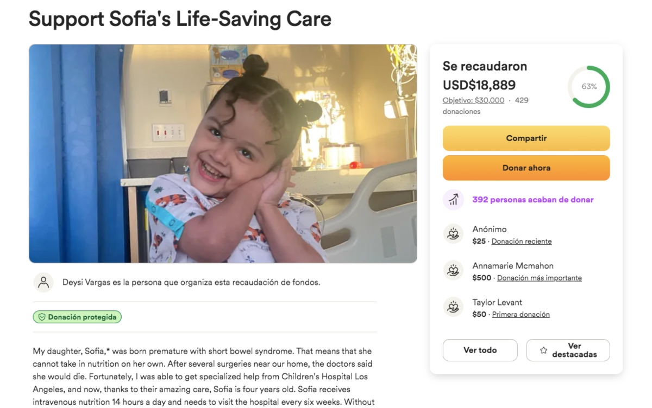The height and width of the screenshot is (408, 652).
Task: Open the Primera donación link
Action: 521,314
